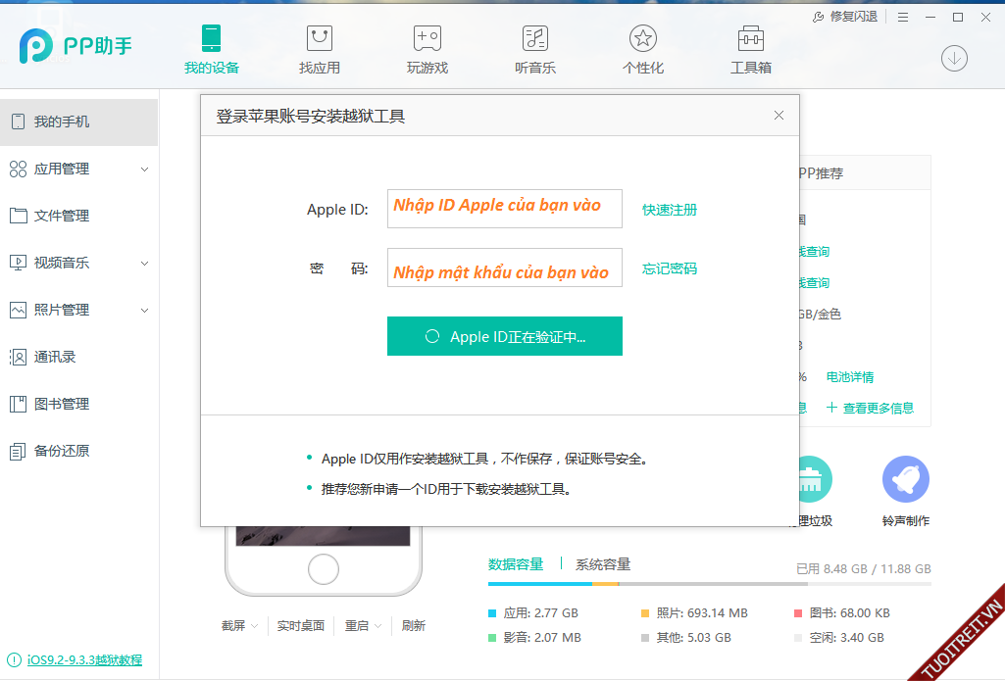This screenshot has width=1005, height=681.
Task: Click the 密码 password input field
Action: (x=504, y=268)
